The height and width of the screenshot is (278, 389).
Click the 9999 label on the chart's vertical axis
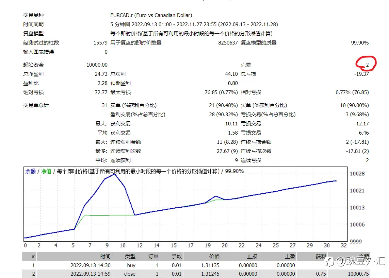pyautogui.click(x=356, y=241)
